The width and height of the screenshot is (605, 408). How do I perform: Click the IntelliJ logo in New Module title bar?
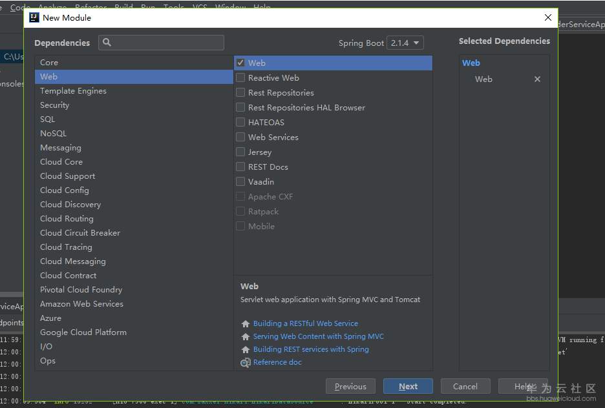[34, 17]
